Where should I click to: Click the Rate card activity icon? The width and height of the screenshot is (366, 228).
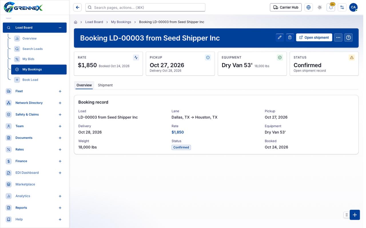[136, 58]
